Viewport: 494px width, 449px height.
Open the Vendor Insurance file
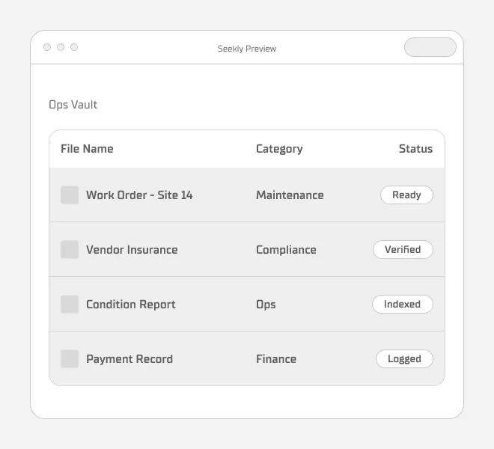click(x=132, y=250)
